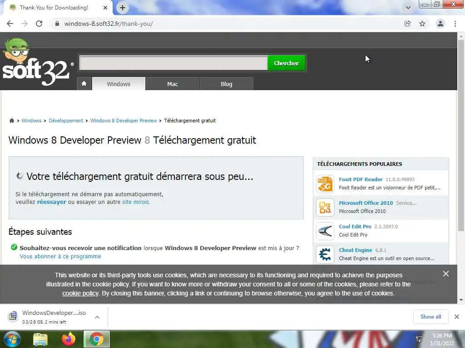Viewport: 465px width, 348px height.
Task: Close the 'Thank You for Downloading!' tab
Action: pyautogui.click(x=105, y=8)
